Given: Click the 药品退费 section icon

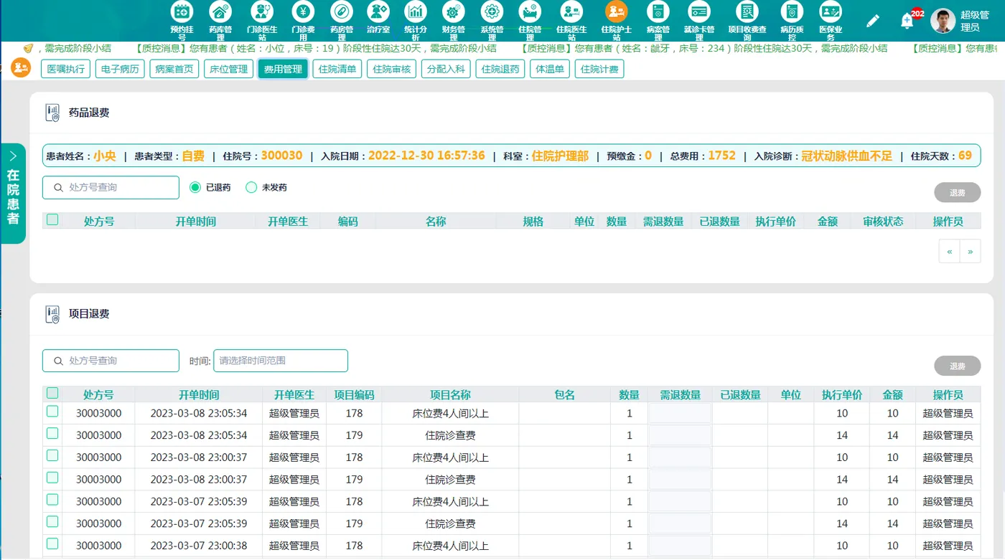Looking at the screenshot, I should (52, 113).
